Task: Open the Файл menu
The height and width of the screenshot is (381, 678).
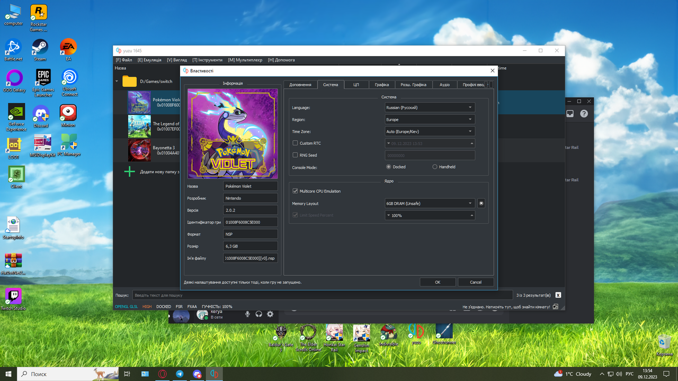Action: coord(124,60)
